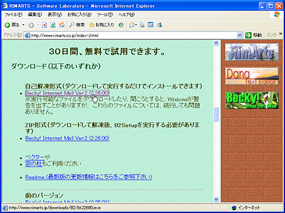Click the address URL field
This screenshot has height=213, width=285.
point(134,35)
